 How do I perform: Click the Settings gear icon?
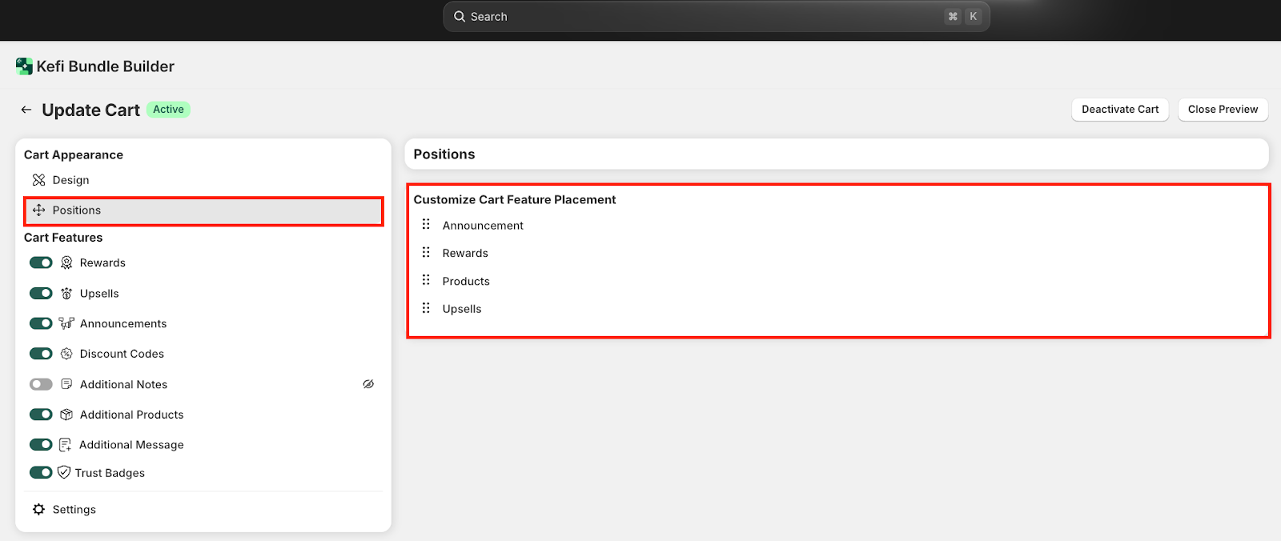(x=38, y=509)
